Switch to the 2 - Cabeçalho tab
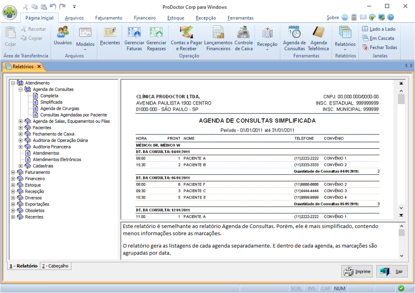415x293 pixels. coord(55,266)
